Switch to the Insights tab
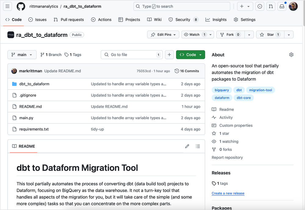 point(216,20)
